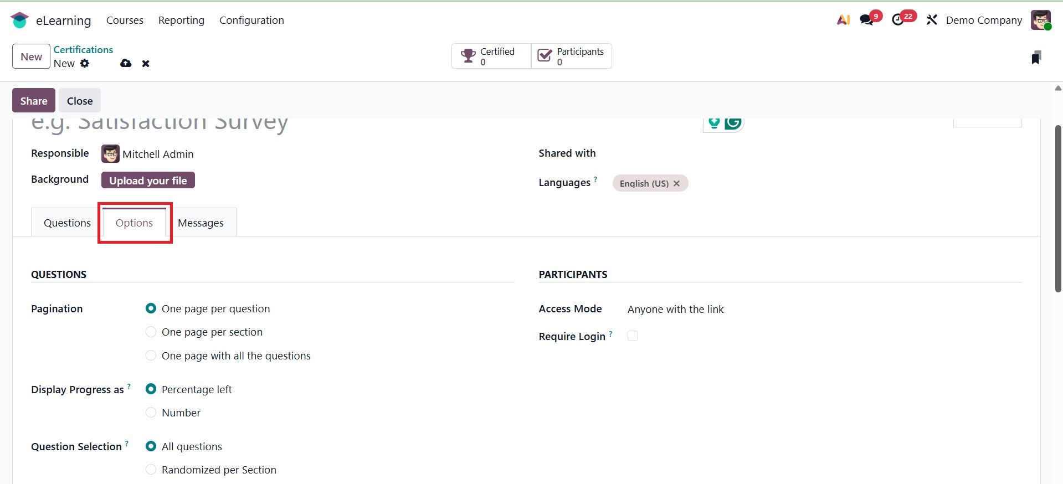Discard changes with the X icon
Viewport: 1063px width, 484px height.
click(x=146, y=64)
